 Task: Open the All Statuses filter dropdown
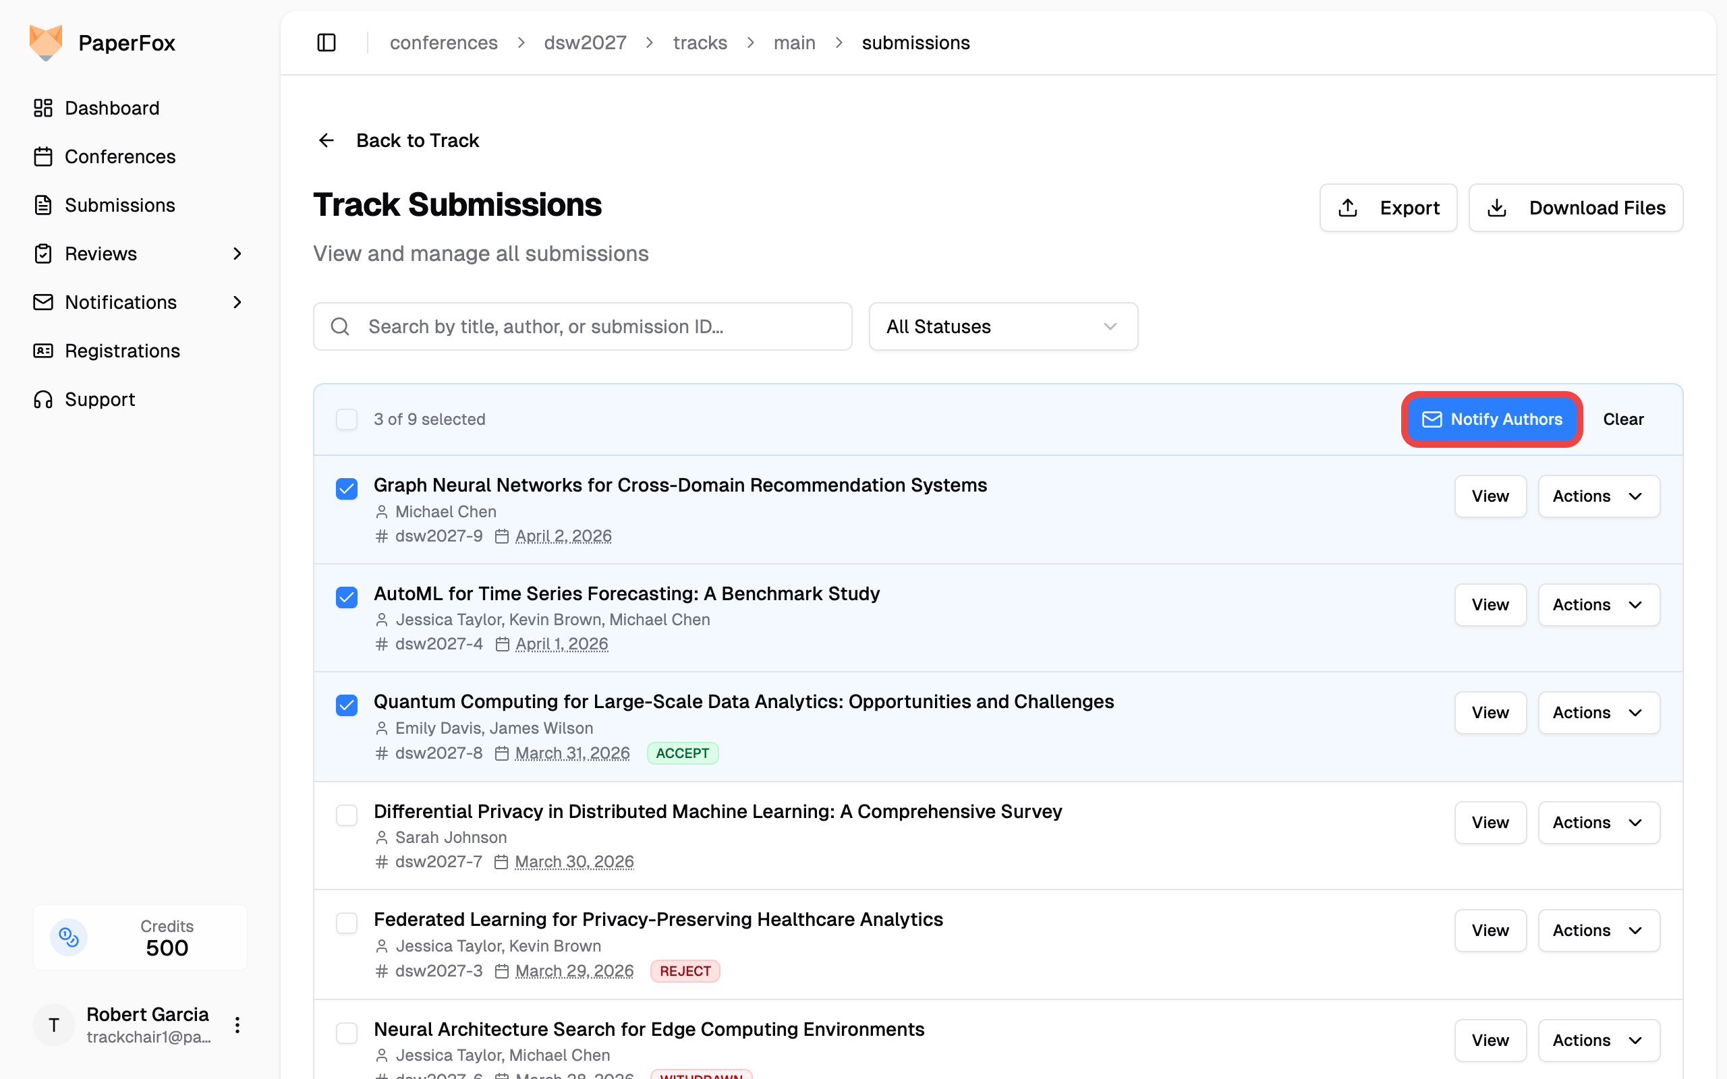[1002, 326]
